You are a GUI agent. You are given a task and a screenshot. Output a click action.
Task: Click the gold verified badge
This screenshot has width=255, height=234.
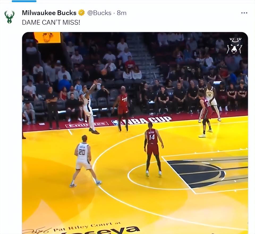pyautogui.click(x=82, y=13)
